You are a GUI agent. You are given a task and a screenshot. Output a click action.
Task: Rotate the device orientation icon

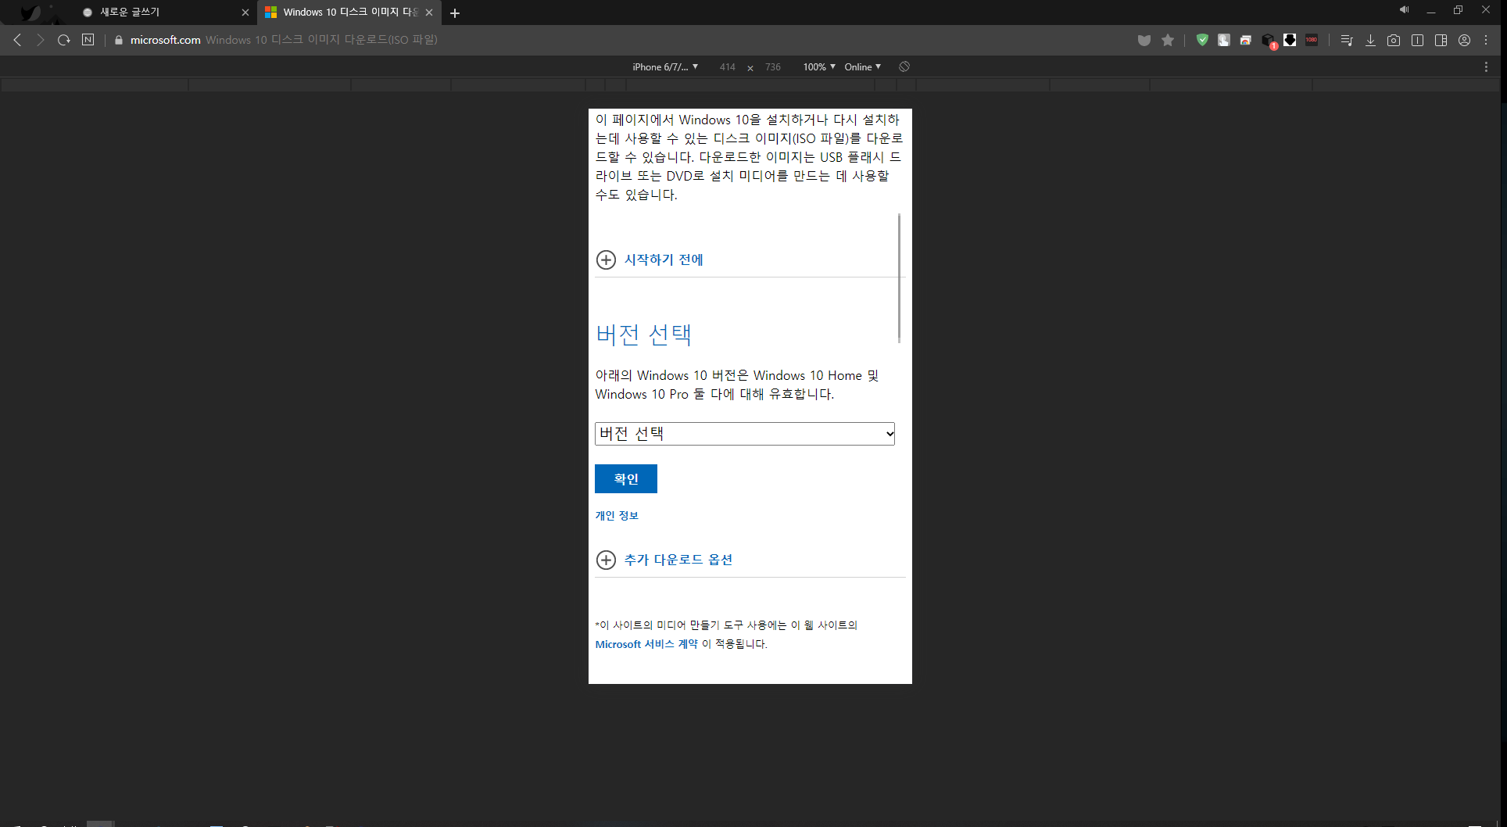pos(904,67)
